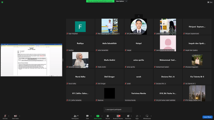The width and height of the screenshot is (214, 120).
Task: Select khamran black video tile
Action: point(109,93)
